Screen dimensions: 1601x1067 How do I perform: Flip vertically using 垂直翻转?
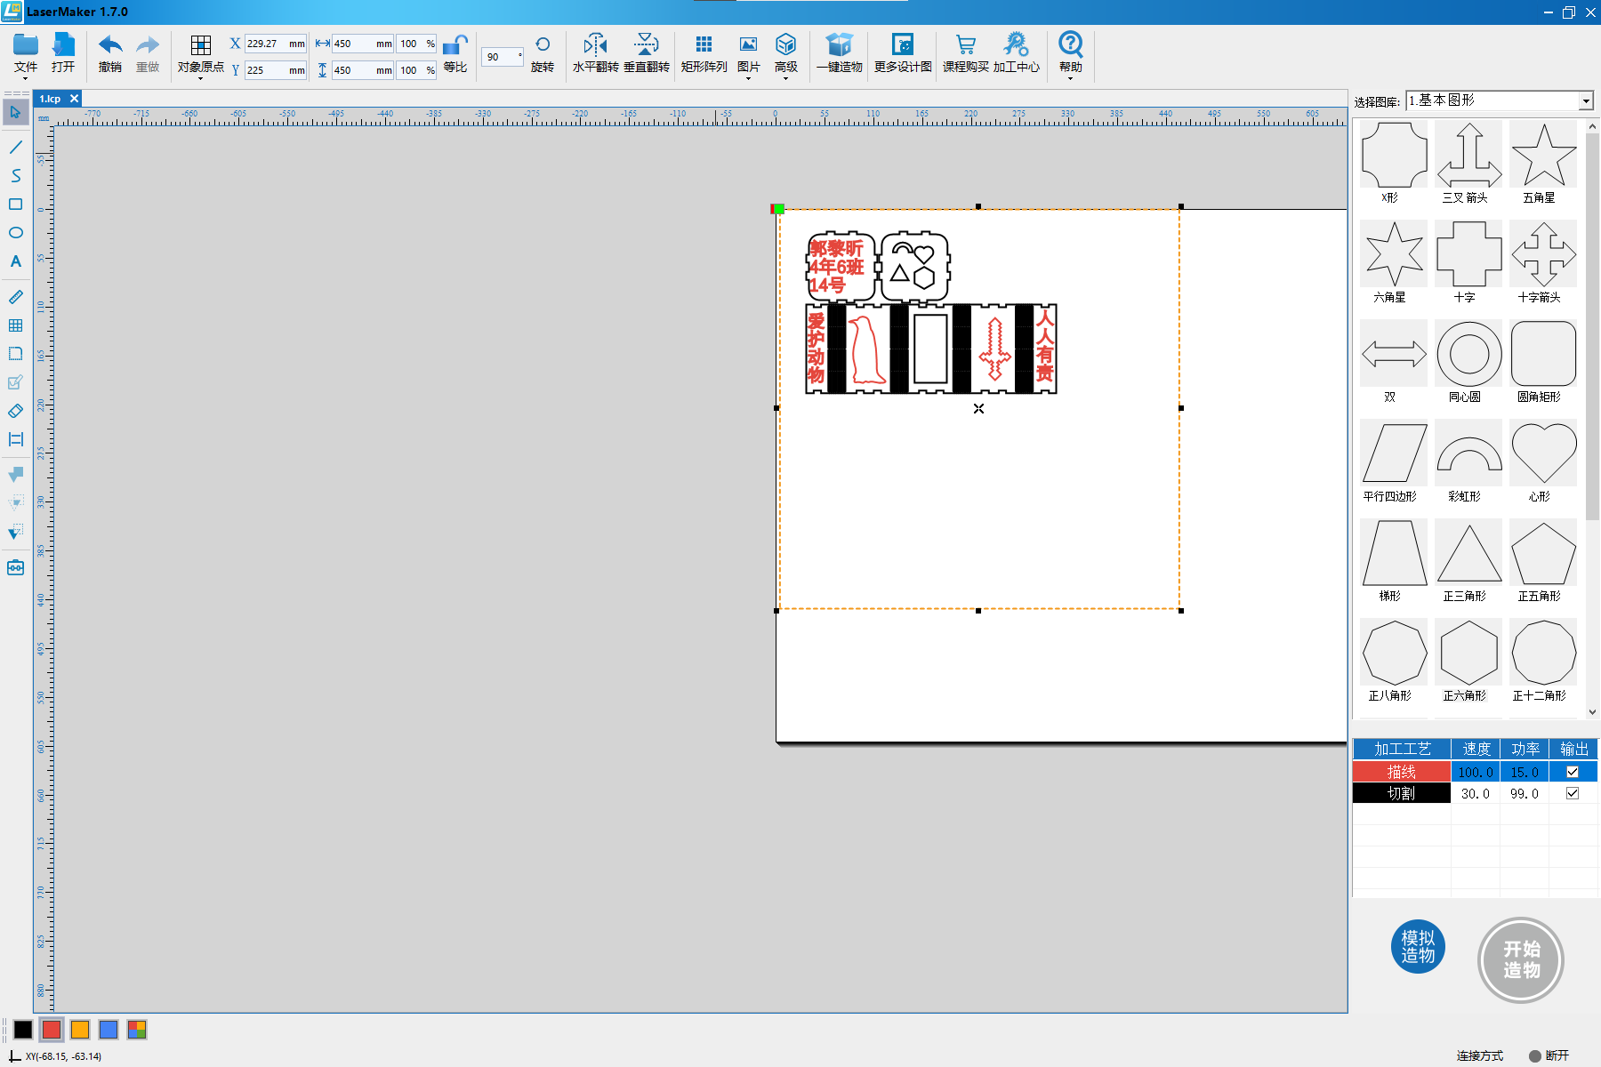point(647,44)
